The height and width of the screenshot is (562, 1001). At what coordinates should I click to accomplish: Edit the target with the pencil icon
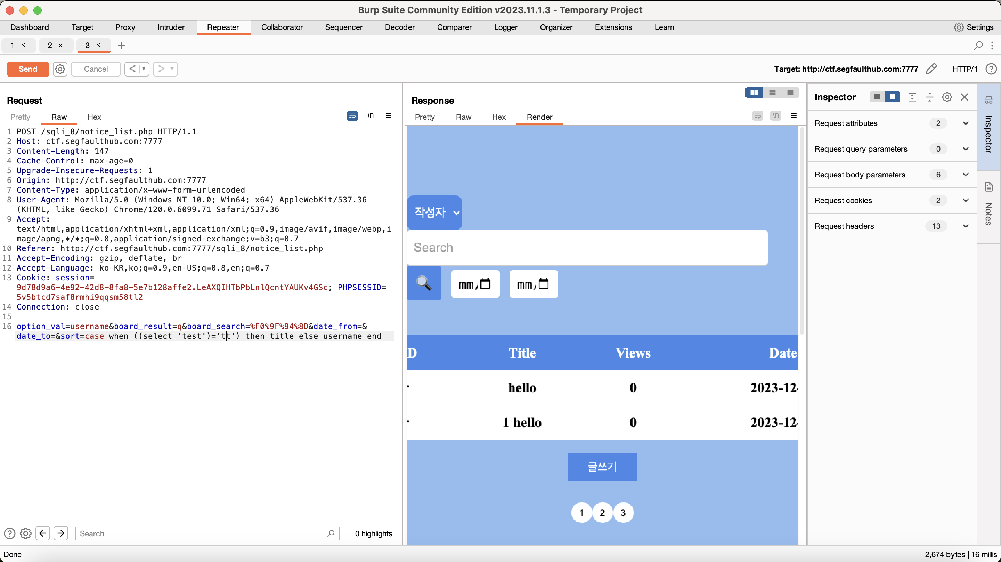point(931,69)
